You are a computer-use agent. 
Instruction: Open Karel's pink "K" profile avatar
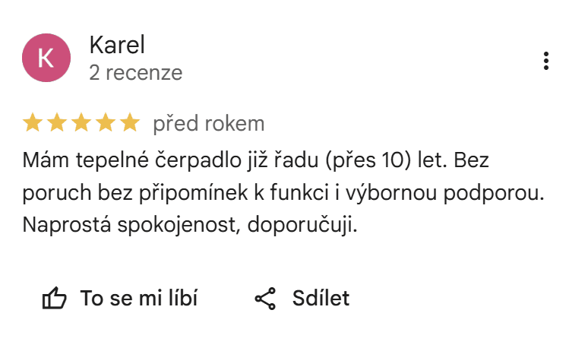pyautogui.click(x=46, y=58)
